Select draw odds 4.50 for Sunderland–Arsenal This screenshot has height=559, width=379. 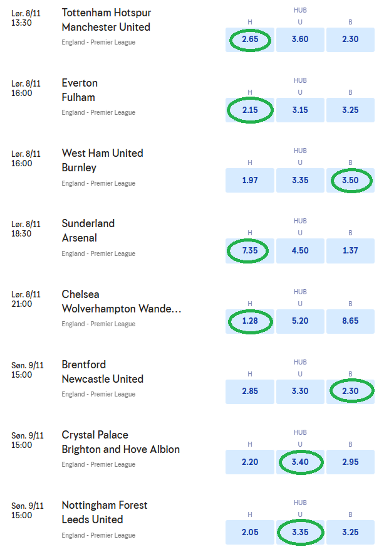(300, 251)
